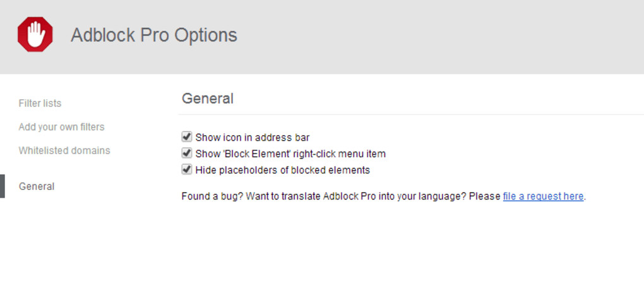Viewport: 644px width, 286px height.
Task: Click the divider line under the General heading
Action: coord(410,114)
